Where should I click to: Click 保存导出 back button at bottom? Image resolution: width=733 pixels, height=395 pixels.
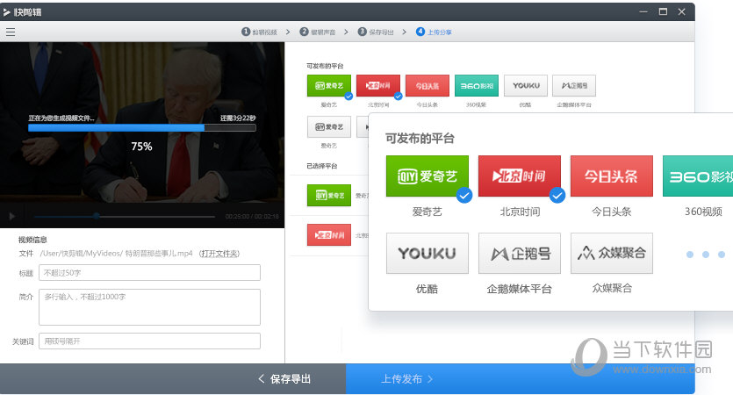coord(284,379)
